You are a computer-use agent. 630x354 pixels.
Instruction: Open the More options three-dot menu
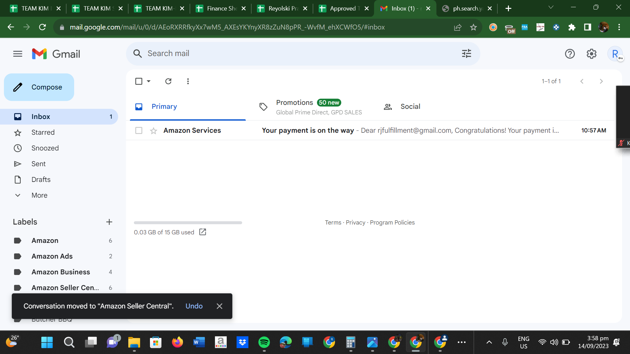click(188, 81)
